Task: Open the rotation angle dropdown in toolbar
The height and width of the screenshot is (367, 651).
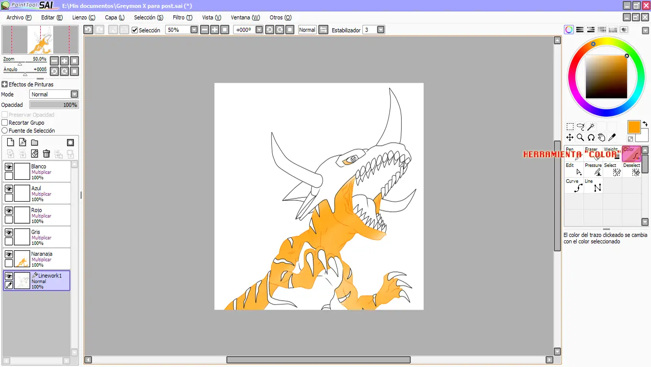Action: 259,30
